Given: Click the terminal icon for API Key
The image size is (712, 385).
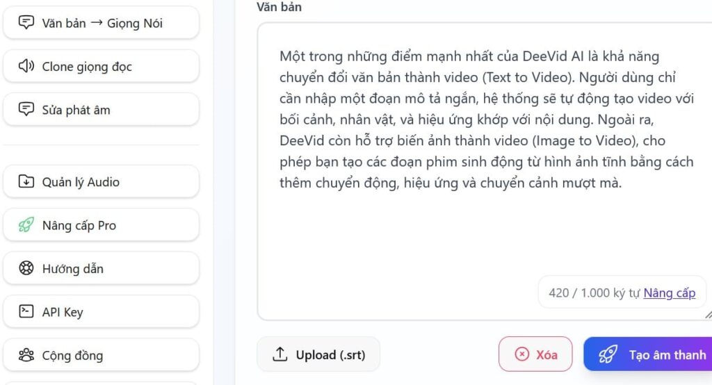Looking at the screenshot, I should [26, 312].
